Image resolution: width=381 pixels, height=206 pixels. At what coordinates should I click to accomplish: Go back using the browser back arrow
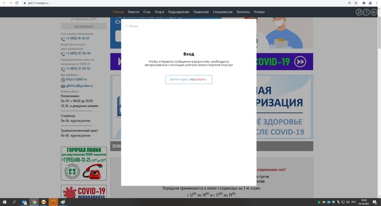(x=4, y=3)
